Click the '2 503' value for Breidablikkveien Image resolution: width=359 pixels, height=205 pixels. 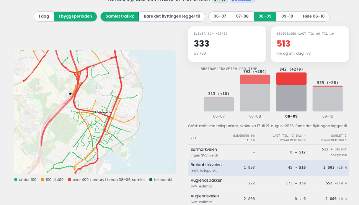[x=329, y=168]
